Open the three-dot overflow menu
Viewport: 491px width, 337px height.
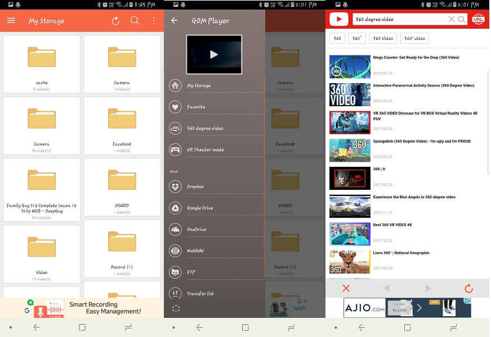tap(154, 21)
